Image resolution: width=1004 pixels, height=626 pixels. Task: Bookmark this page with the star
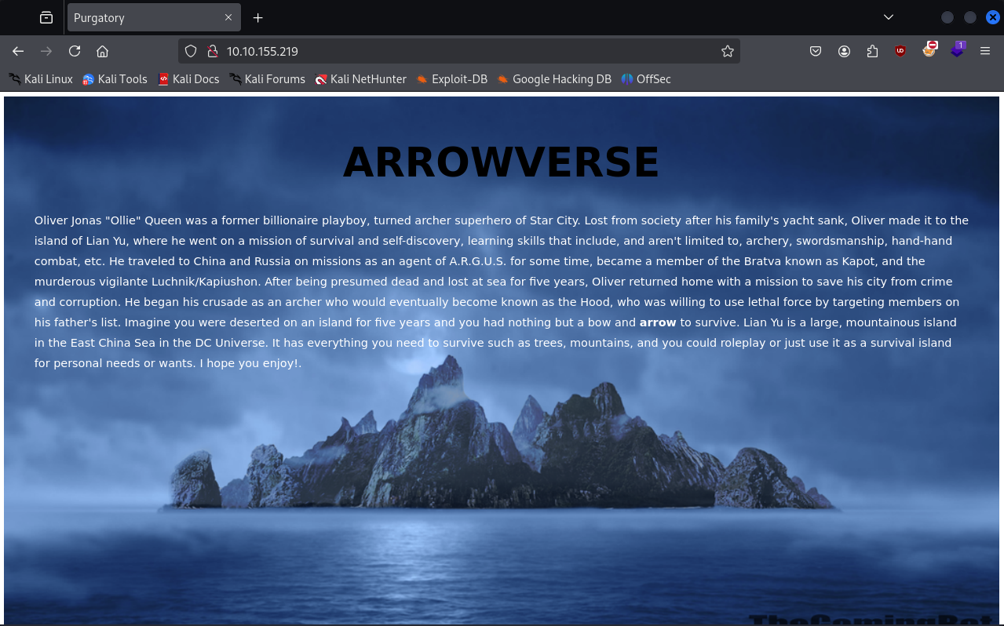coord(728,51)
